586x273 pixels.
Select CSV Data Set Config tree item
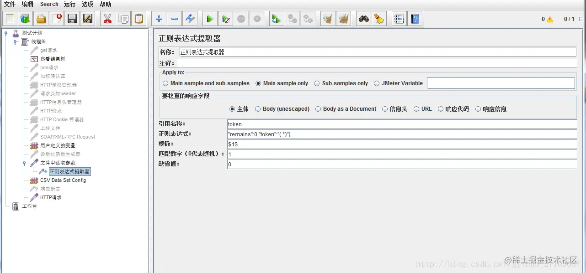(63, 180)
